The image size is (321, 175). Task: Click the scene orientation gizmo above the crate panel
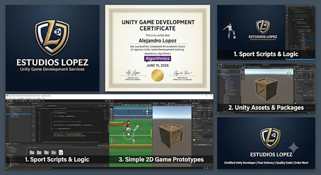tap(289, 73)
